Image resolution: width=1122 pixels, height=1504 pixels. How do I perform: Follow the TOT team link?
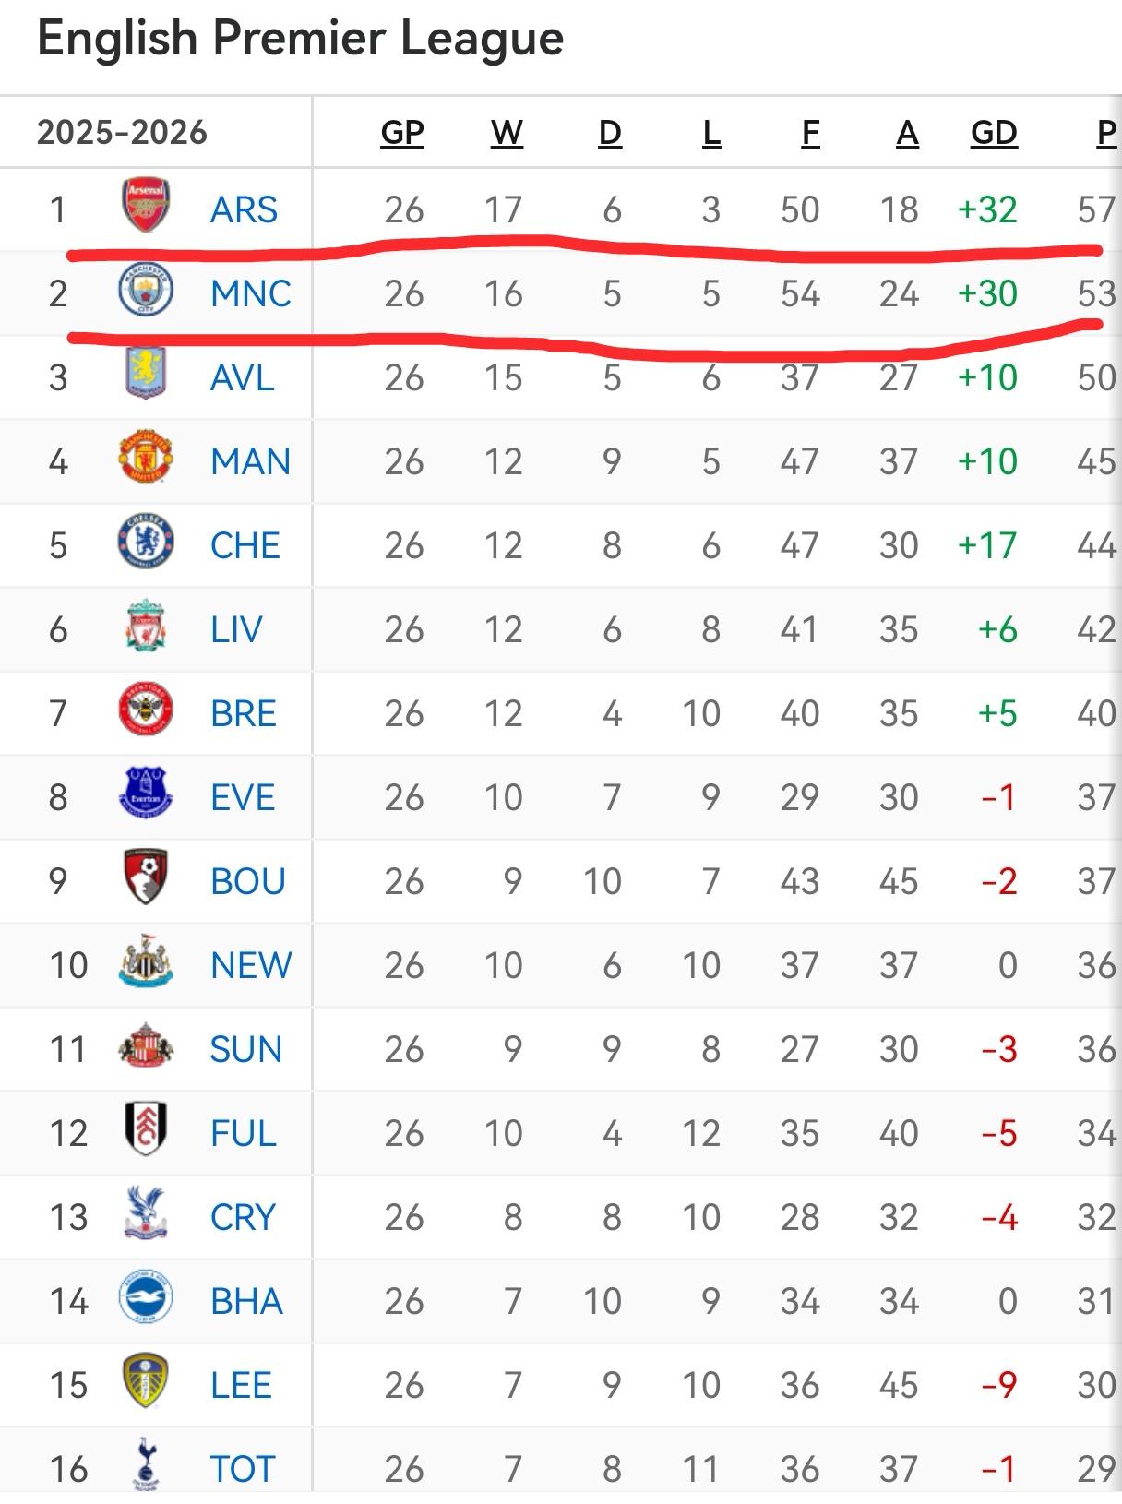pyautogui.click(x=243, y=1468)
